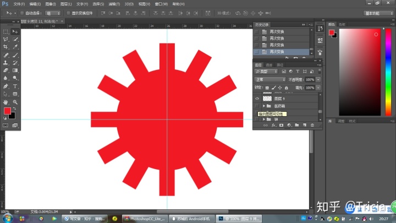Add a layer mask
This screenshot has width=396, height=223.
(282, 125)
